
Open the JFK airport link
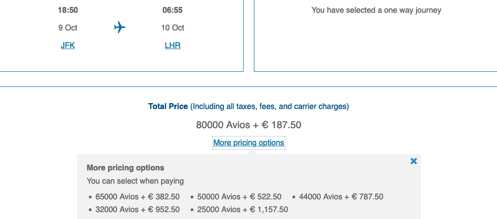68,45
